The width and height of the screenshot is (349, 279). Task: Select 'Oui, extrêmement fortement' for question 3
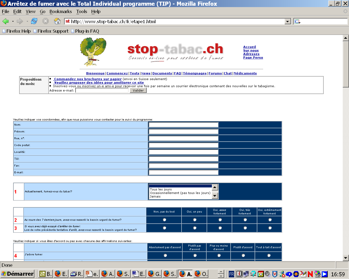click(x=270, y=228)
